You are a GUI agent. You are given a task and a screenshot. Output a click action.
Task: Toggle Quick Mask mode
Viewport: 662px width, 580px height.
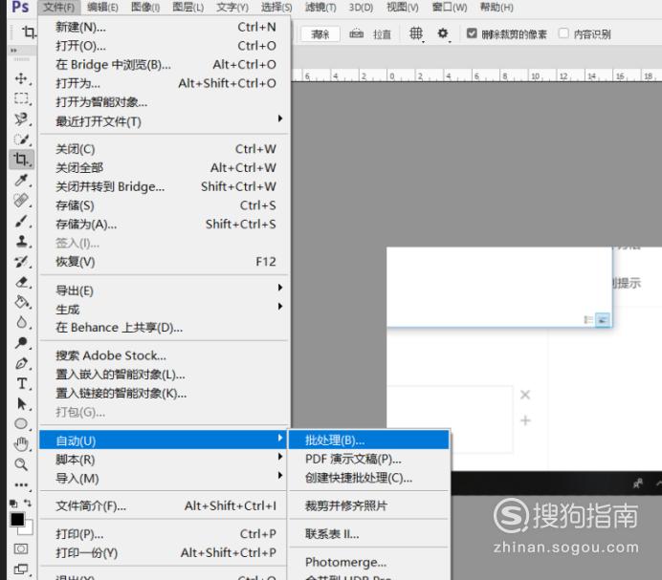click(21, 548)
